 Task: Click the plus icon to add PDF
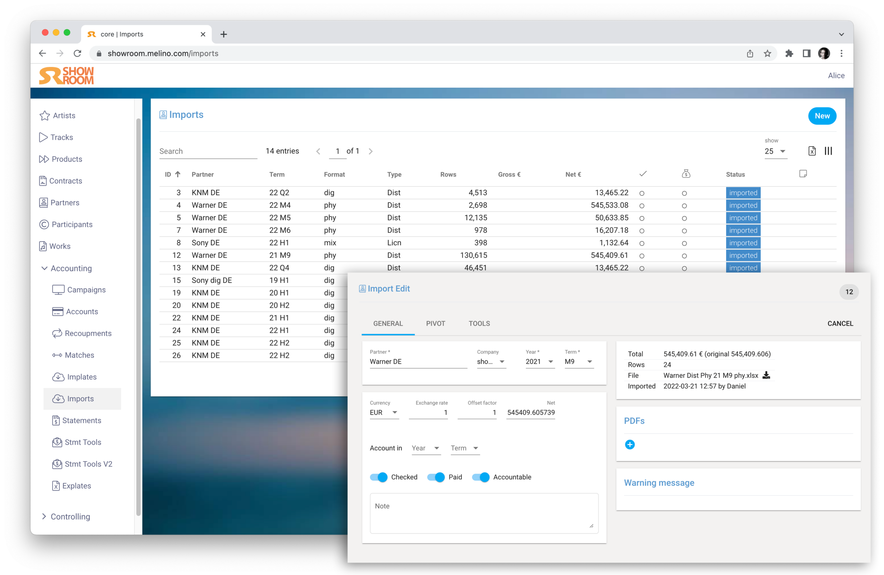pos(630,444)
